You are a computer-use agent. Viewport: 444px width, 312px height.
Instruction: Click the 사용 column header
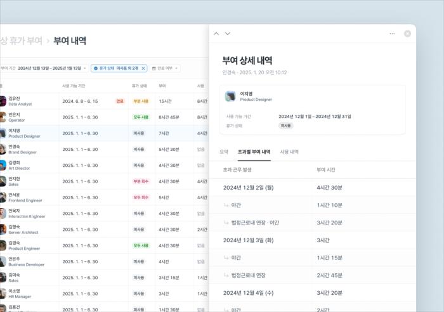(200, 86)
